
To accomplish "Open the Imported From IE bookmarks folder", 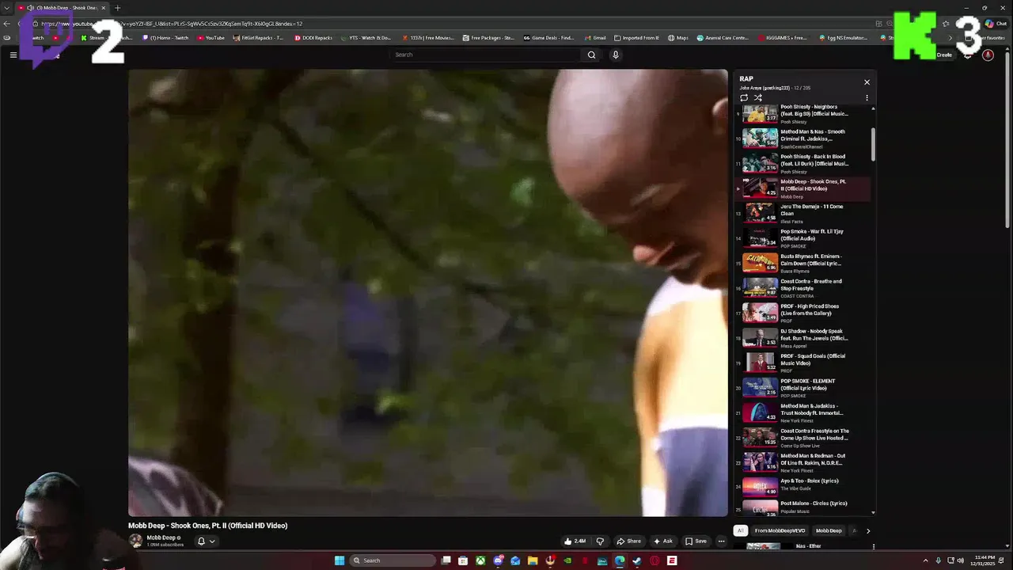I will pos(636,37).
